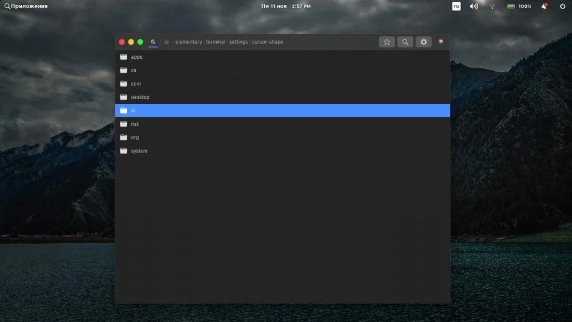This screenshot has width=572, height=322.
Task: Open the system folder row
Action: 283,151
